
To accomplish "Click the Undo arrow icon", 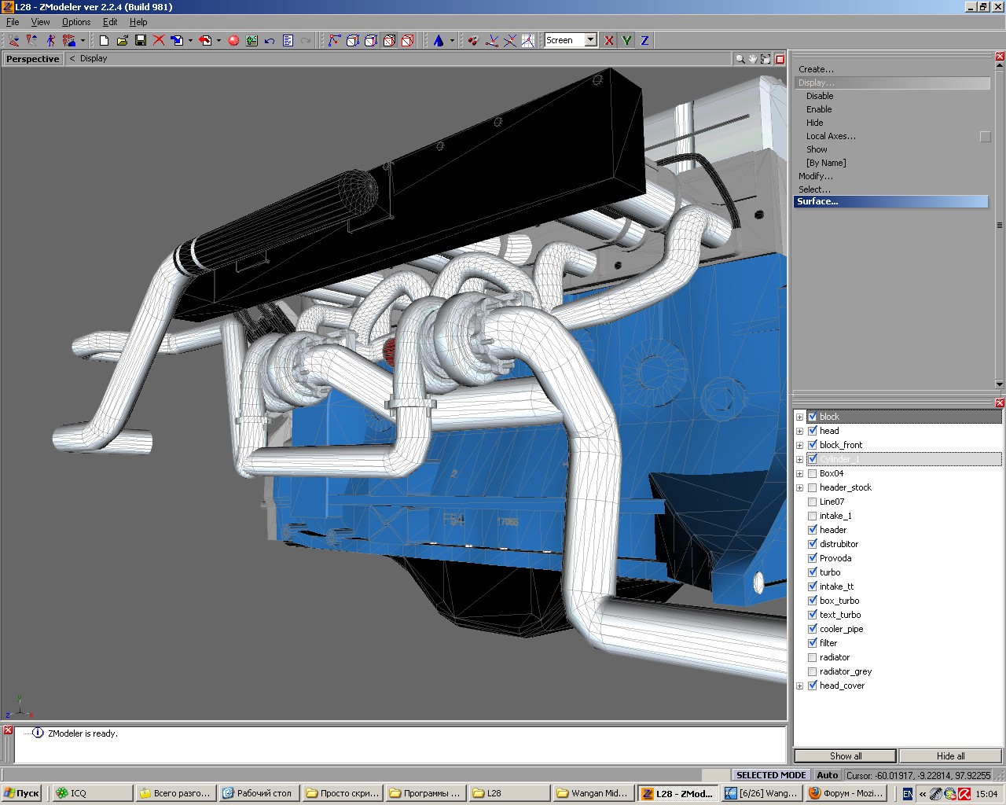I will tap(270, 40).
